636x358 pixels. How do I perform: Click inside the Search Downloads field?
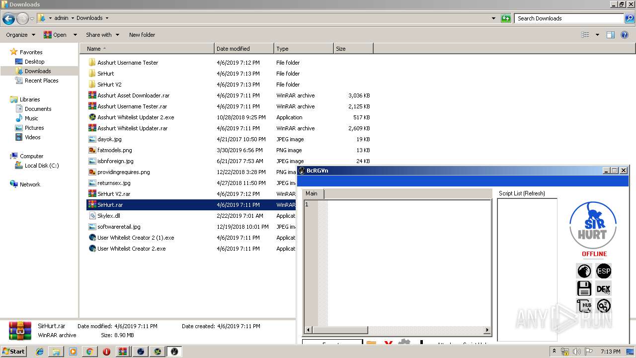pyautogui.click(x=569, y=18)
